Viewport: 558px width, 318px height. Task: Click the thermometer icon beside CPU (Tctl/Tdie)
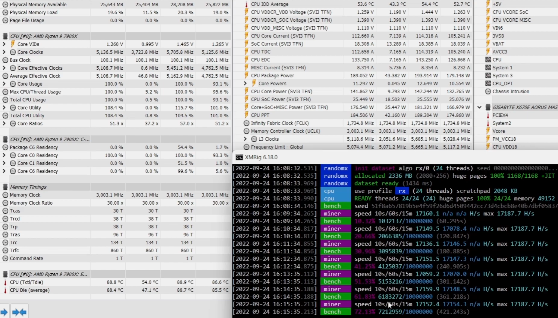[x=5, y=282]
